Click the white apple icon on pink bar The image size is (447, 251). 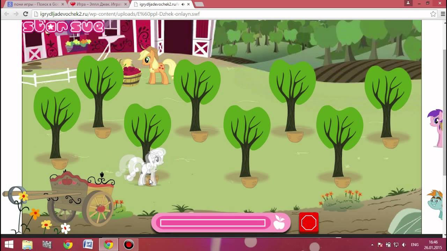[279, 222]
